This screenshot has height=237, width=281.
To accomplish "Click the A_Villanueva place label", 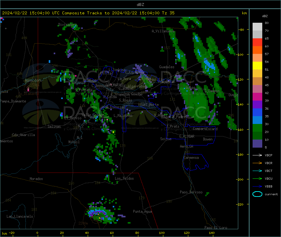I will click(x=163, y=31).
